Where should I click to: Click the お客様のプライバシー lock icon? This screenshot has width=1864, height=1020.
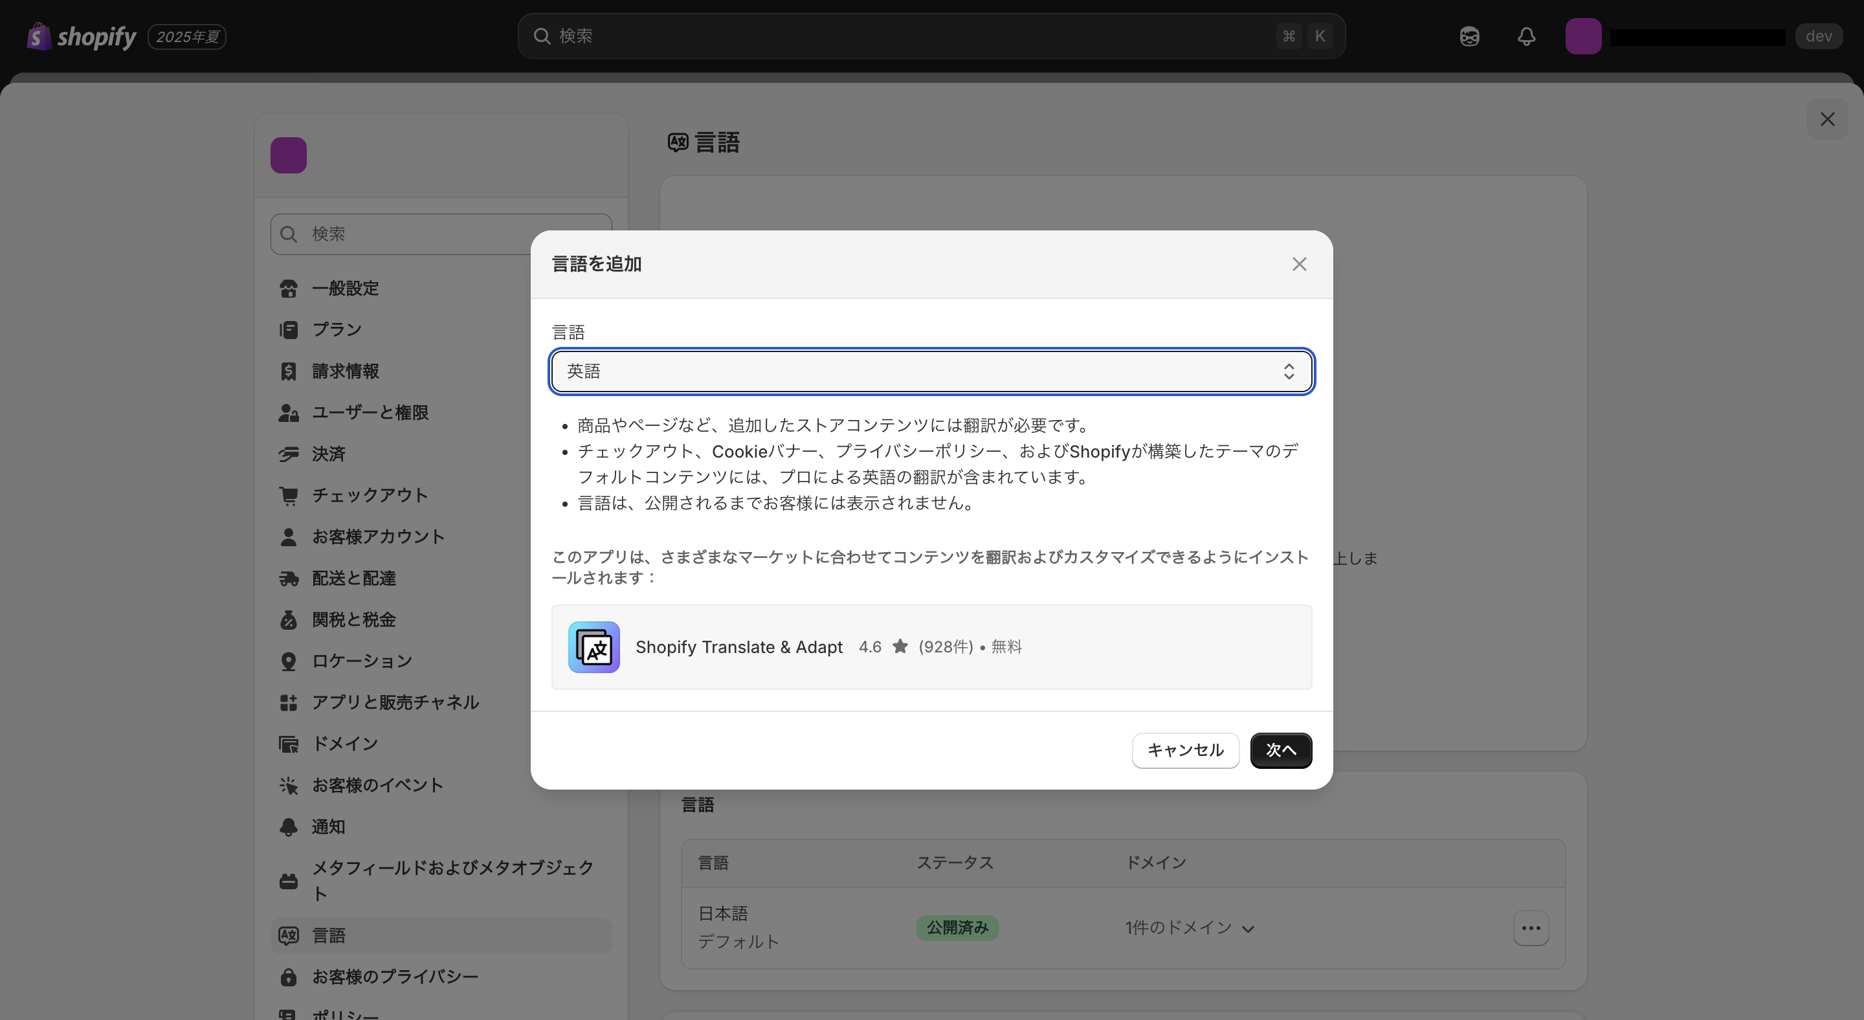[x=288, y=977]
